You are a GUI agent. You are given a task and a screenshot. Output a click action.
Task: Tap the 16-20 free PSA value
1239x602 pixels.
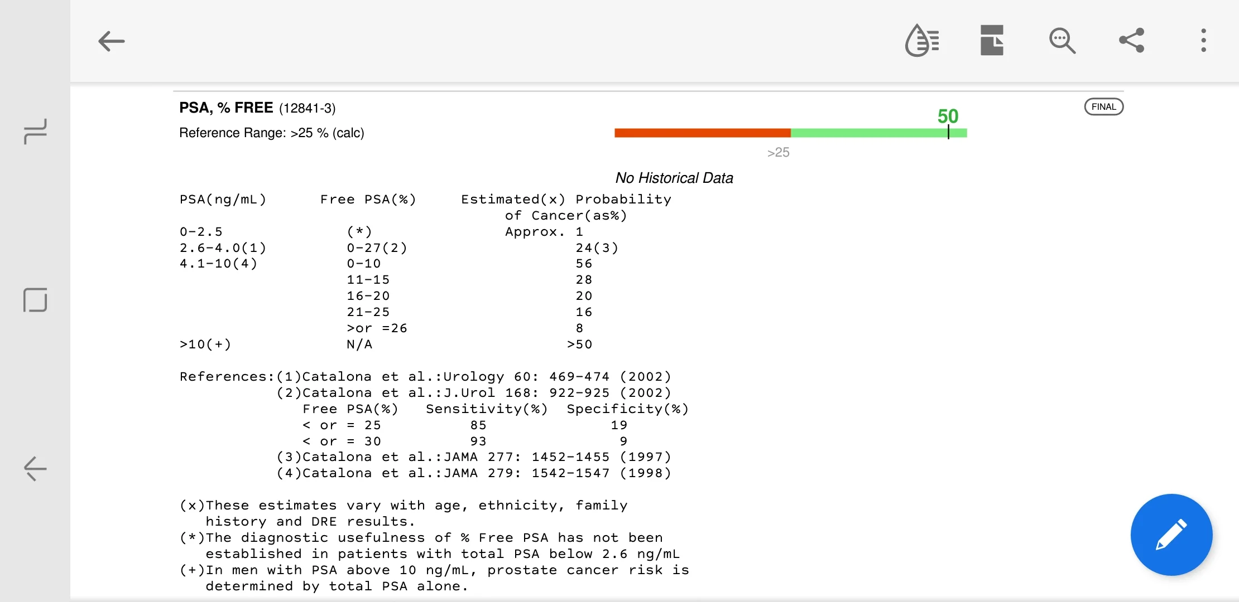(x=368, y=296)
